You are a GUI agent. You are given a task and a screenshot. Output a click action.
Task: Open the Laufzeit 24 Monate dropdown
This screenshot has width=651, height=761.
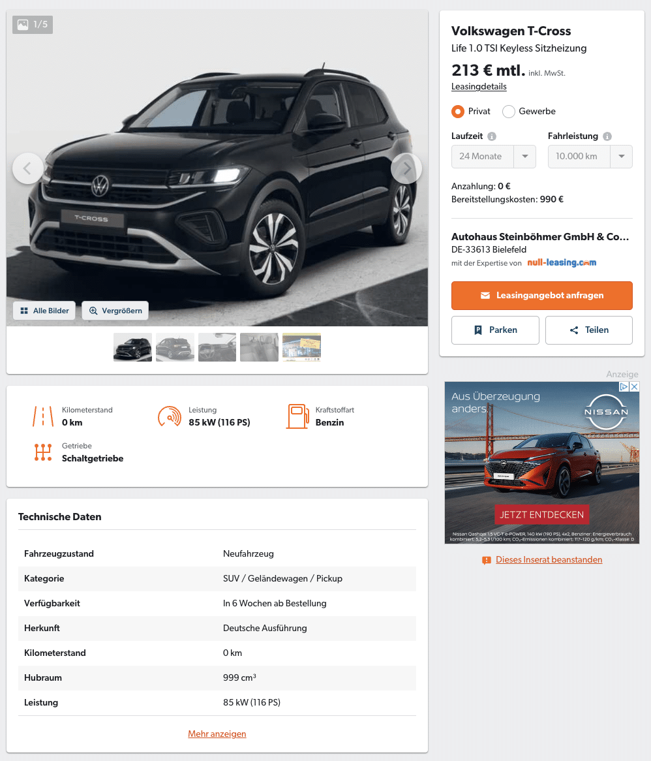[x=493, y=156]
